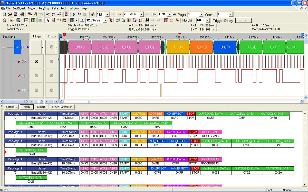Toggle the I/O enable condition
Image resolution: width=308 pixels, height=192 pixels.
(52, 76)
